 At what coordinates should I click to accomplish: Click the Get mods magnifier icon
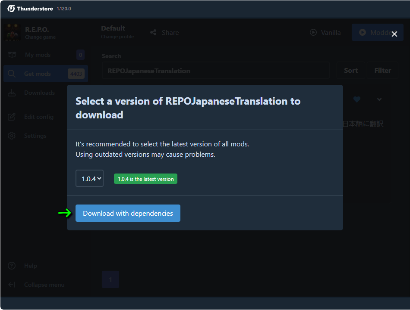point(12,74)
